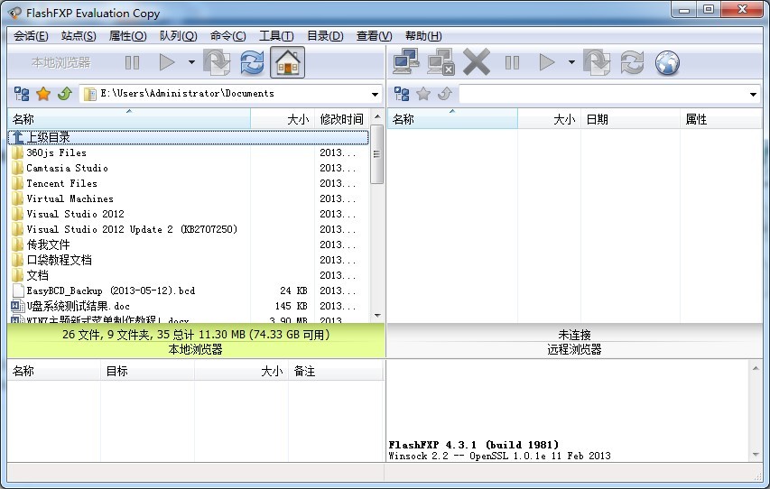Open the remote play button dropdown arrow

[x=571, y=62]
